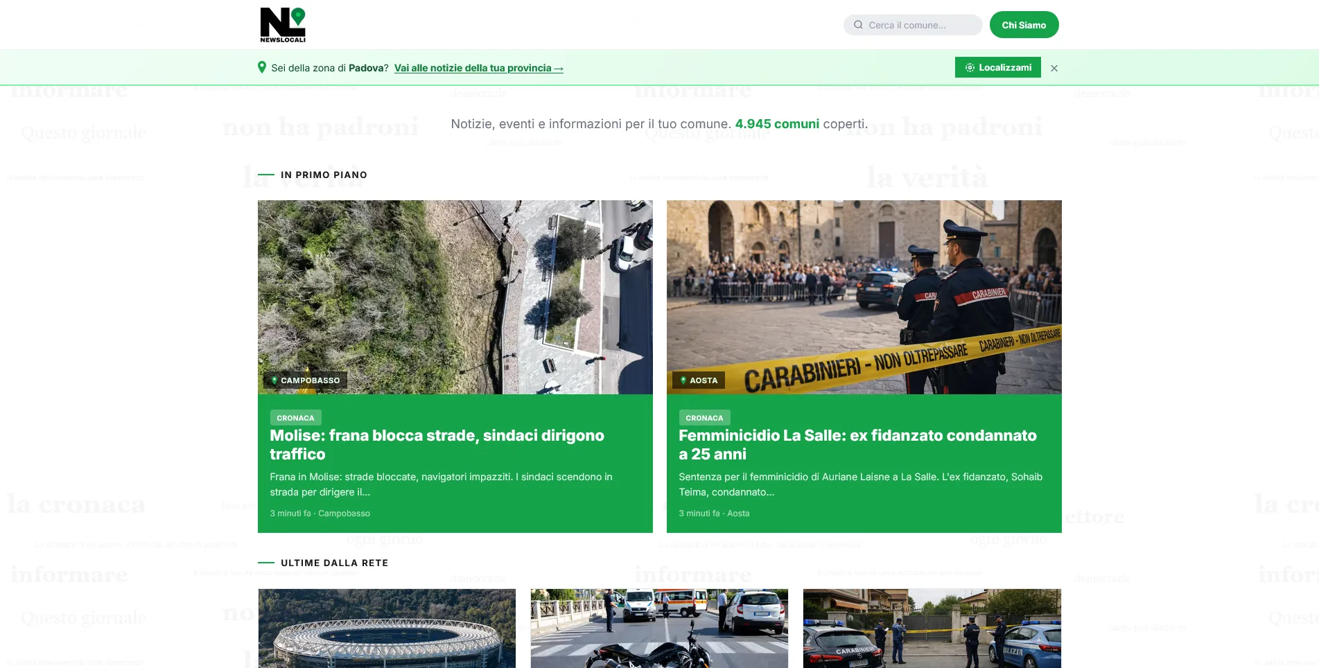Click the AOSTA location tag
Screen dimensions: 1319x668
click(699, 380)
